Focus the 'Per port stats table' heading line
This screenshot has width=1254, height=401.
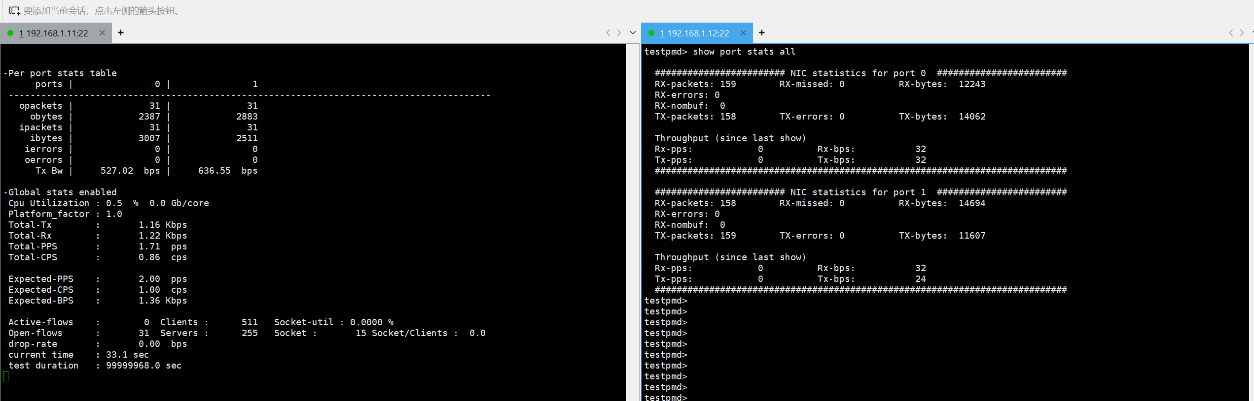[x=60, y=73]
